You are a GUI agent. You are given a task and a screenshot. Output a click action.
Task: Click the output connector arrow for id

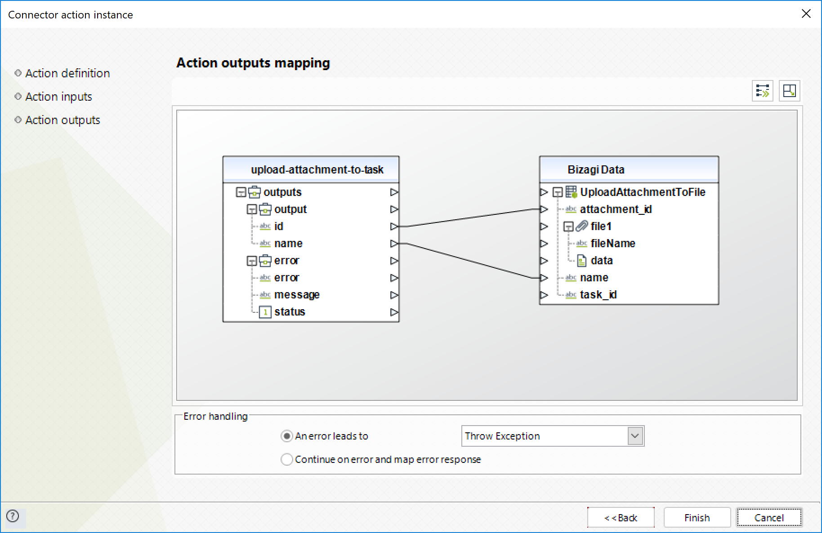point(394,226)
